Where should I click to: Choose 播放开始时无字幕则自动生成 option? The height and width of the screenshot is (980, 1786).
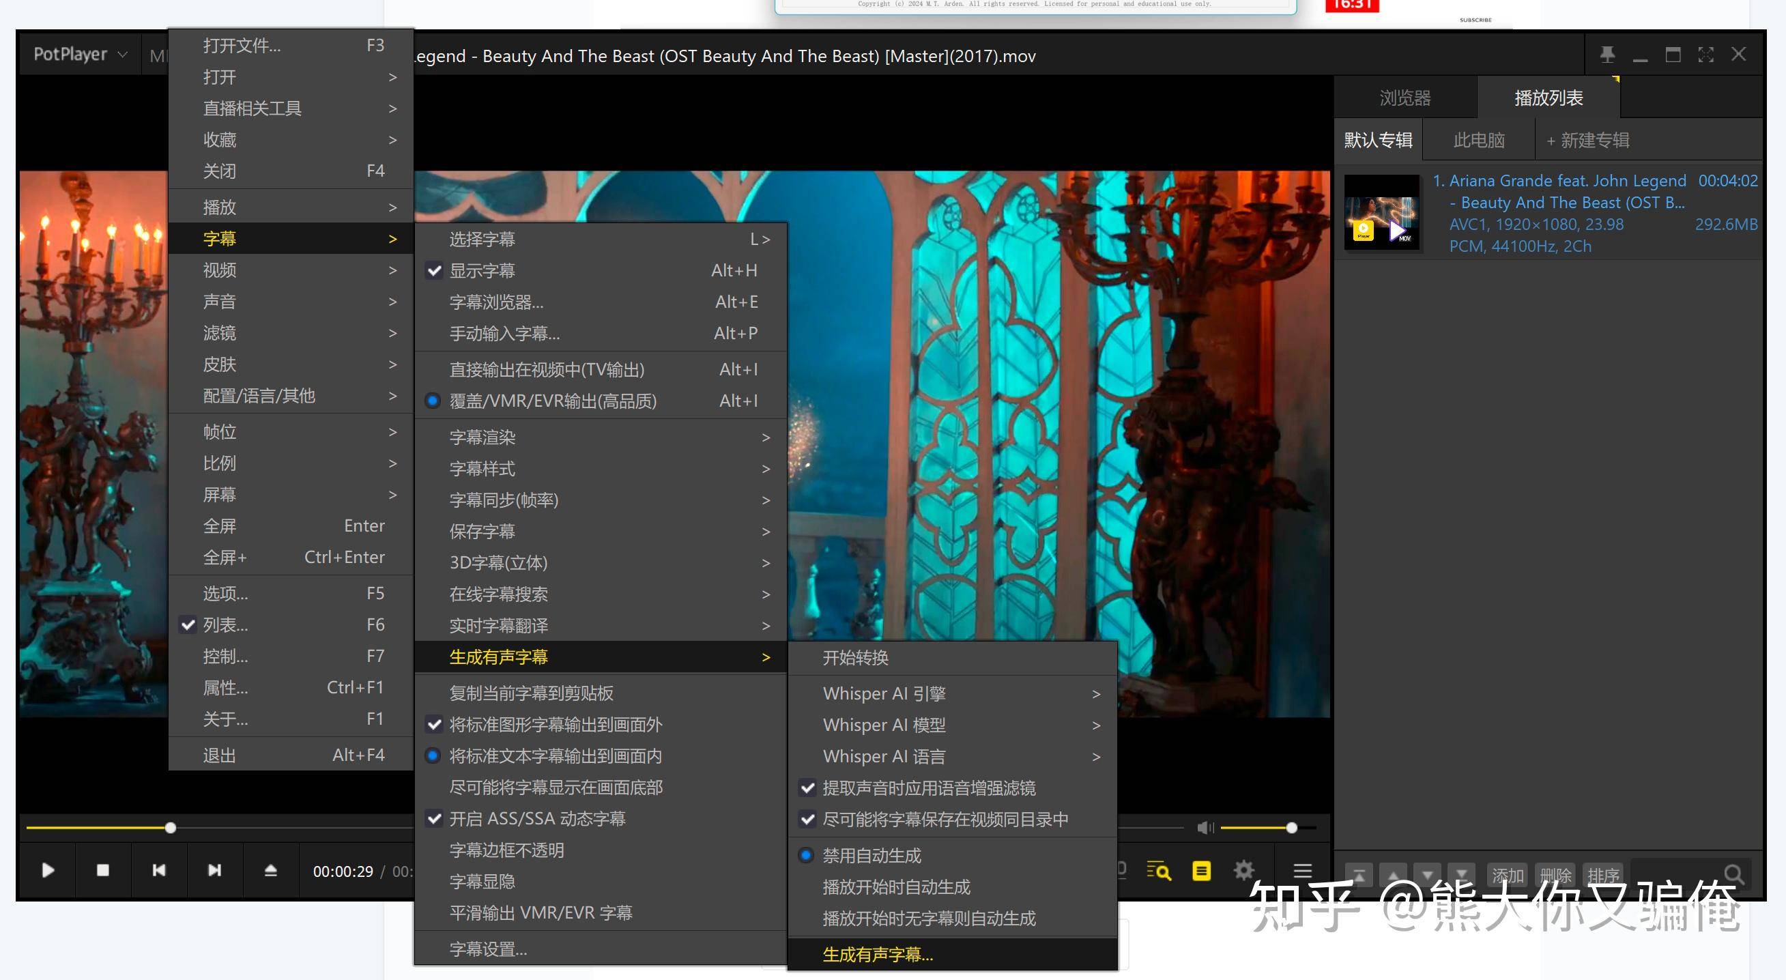click(x=953, y=918)
